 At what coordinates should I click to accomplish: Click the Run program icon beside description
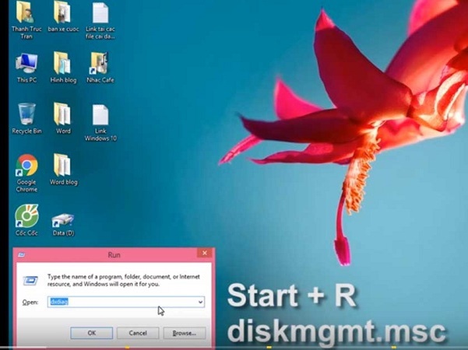pyautogui.click(x=30, y=280)
